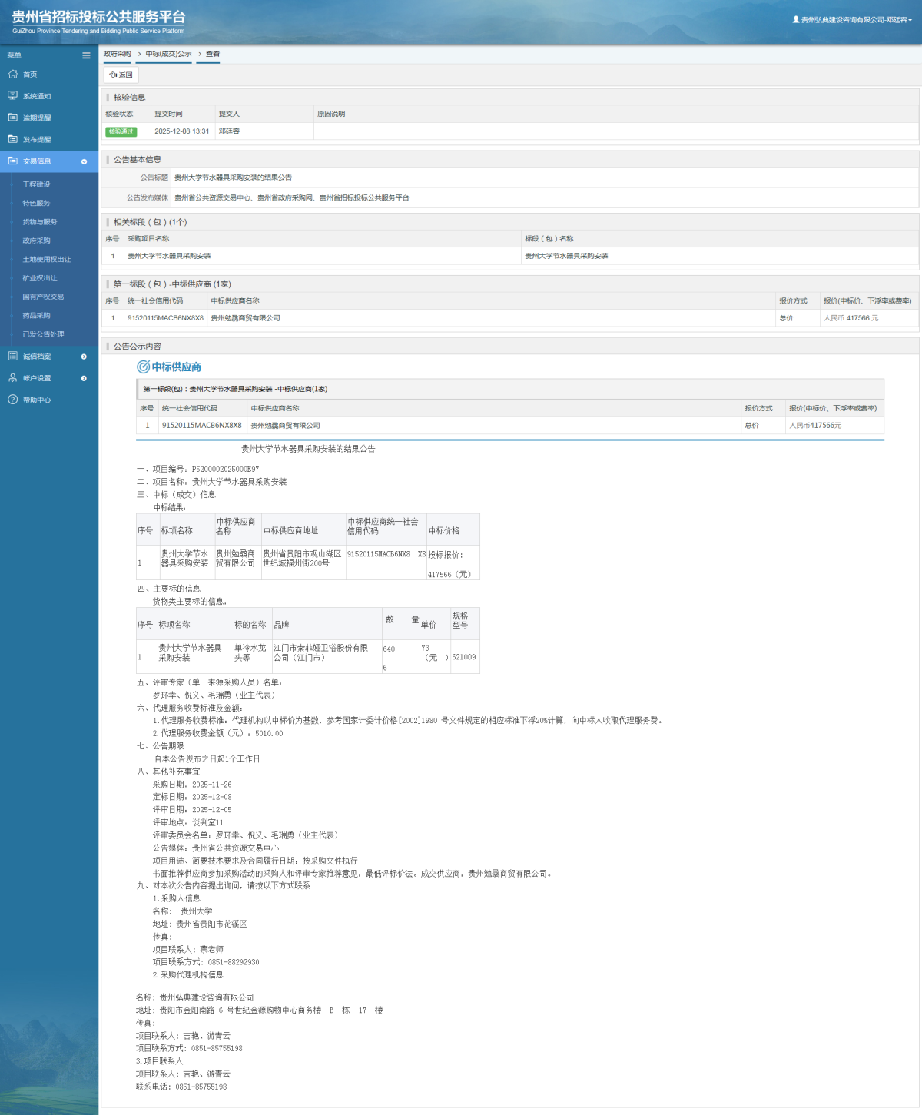Click the 返回 back button
This screenshot has width=922, height=1115.
[x=121, y=75]
